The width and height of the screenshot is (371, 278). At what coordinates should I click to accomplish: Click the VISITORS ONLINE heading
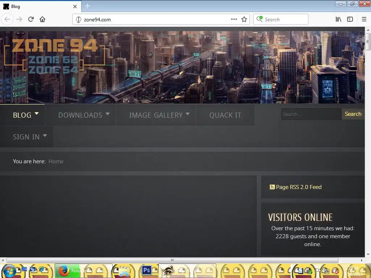(x=300, y=217)
